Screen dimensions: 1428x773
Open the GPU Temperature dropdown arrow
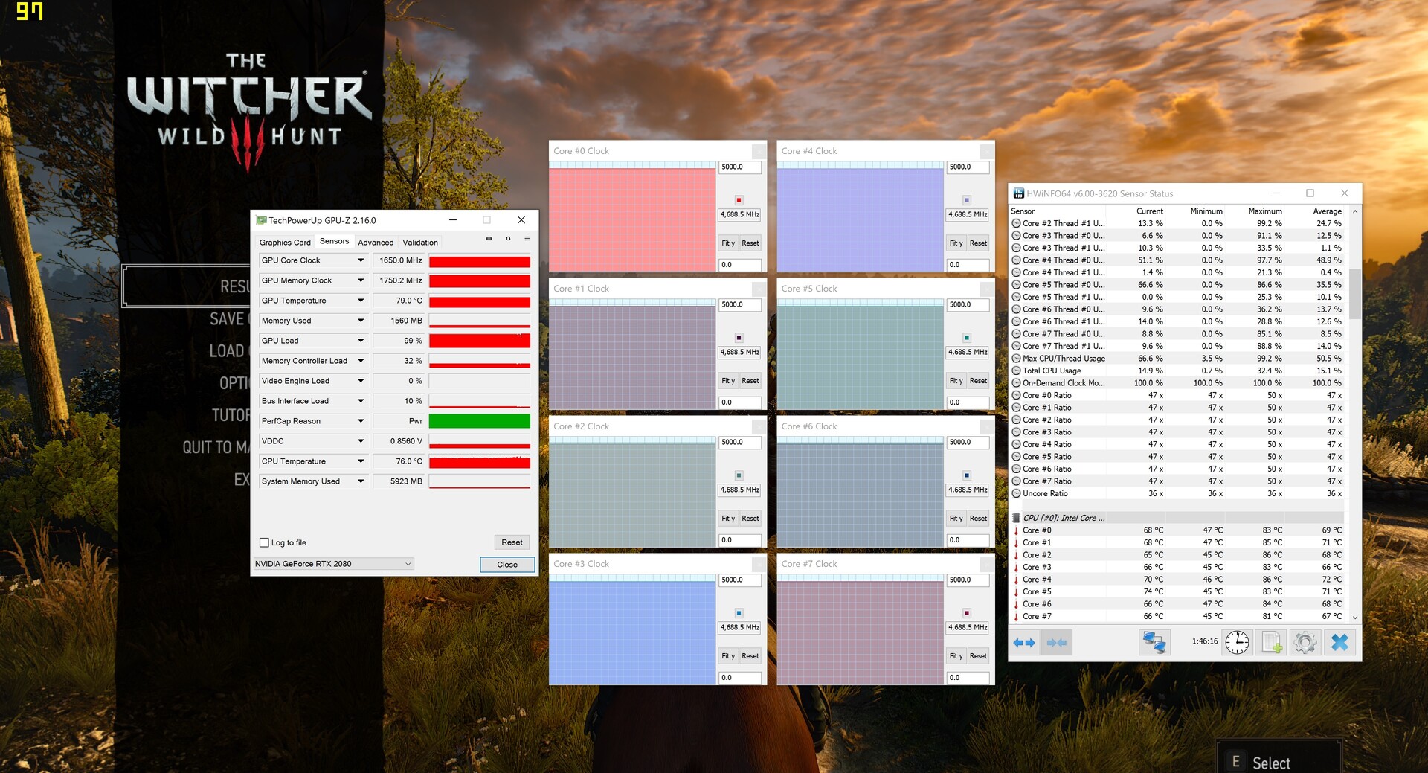click(x=361, y=301)
